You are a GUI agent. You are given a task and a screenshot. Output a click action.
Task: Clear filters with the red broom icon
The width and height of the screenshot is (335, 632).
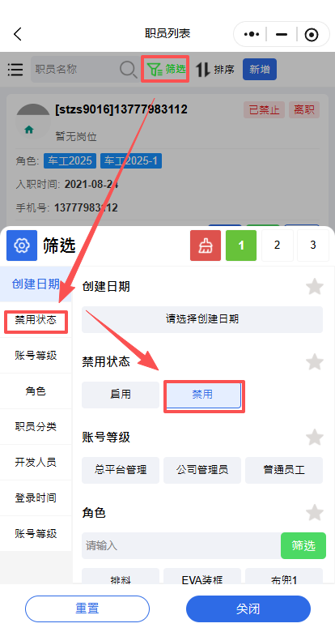pyautogui.click(x=206, y=246)
